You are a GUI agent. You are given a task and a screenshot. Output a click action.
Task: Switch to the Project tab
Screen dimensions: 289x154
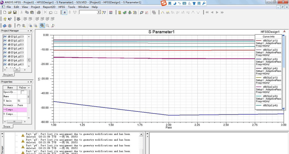[8, 75]
